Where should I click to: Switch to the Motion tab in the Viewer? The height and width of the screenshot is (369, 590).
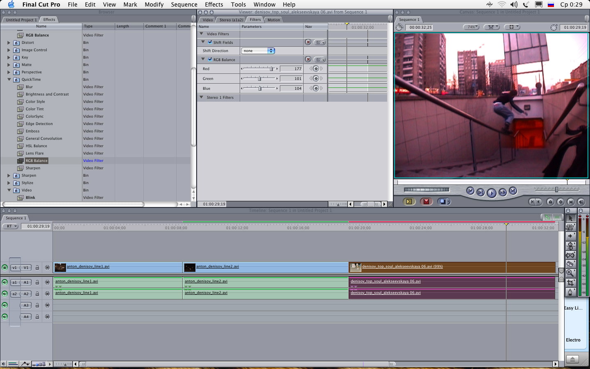click(274, 20)
